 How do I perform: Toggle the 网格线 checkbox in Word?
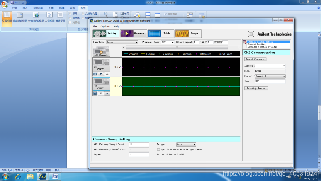click(70, 18)
